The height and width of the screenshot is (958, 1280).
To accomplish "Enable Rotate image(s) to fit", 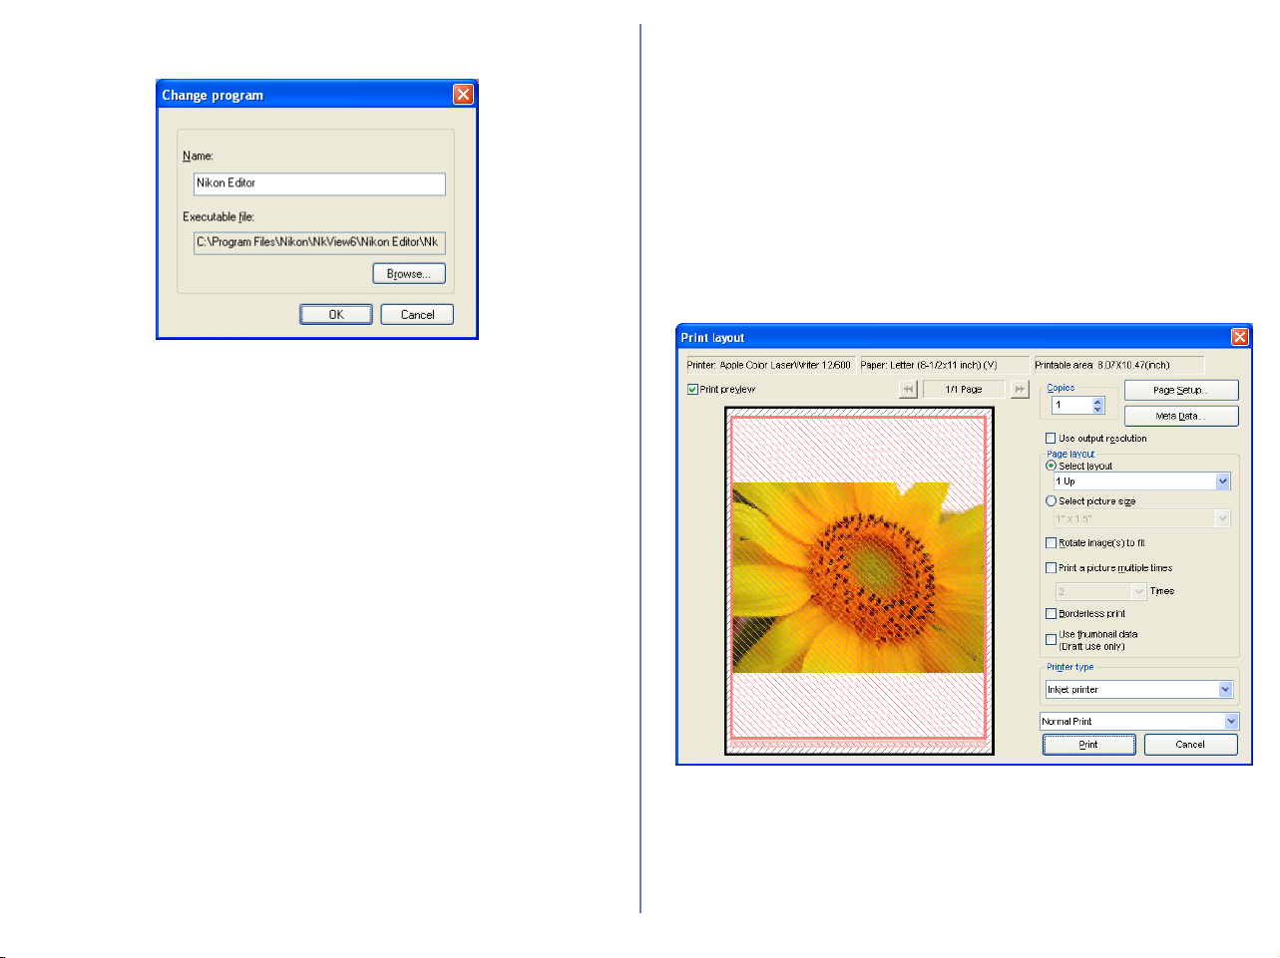I will click(x=1051, y=543).
